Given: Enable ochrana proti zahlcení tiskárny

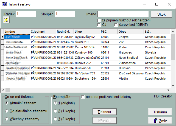Looking at the screenshot, I should [83, 97].
